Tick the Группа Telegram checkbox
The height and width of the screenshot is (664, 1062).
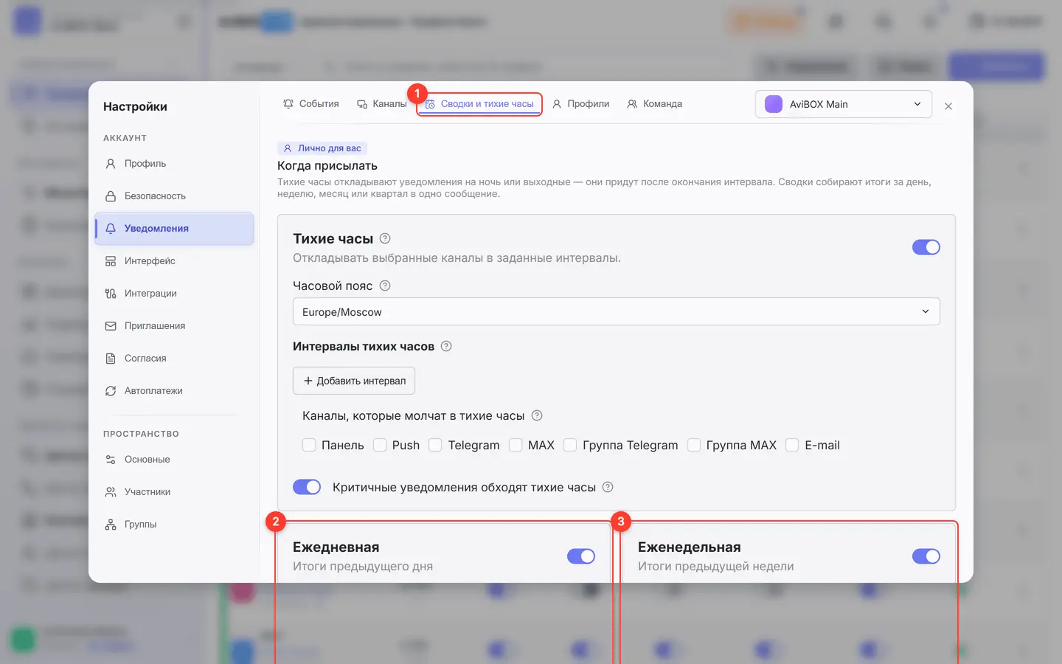(570, 445)
